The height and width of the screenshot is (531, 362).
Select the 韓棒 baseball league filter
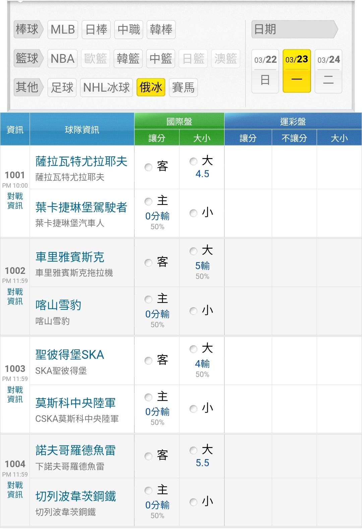tap(161, 30)
